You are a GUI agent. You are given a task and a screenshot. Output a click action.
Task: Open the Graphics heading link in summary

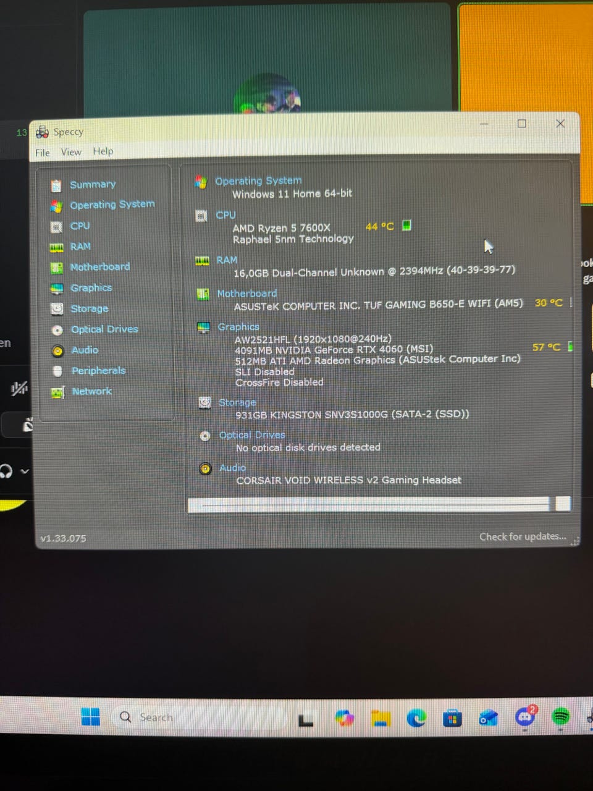238,327
